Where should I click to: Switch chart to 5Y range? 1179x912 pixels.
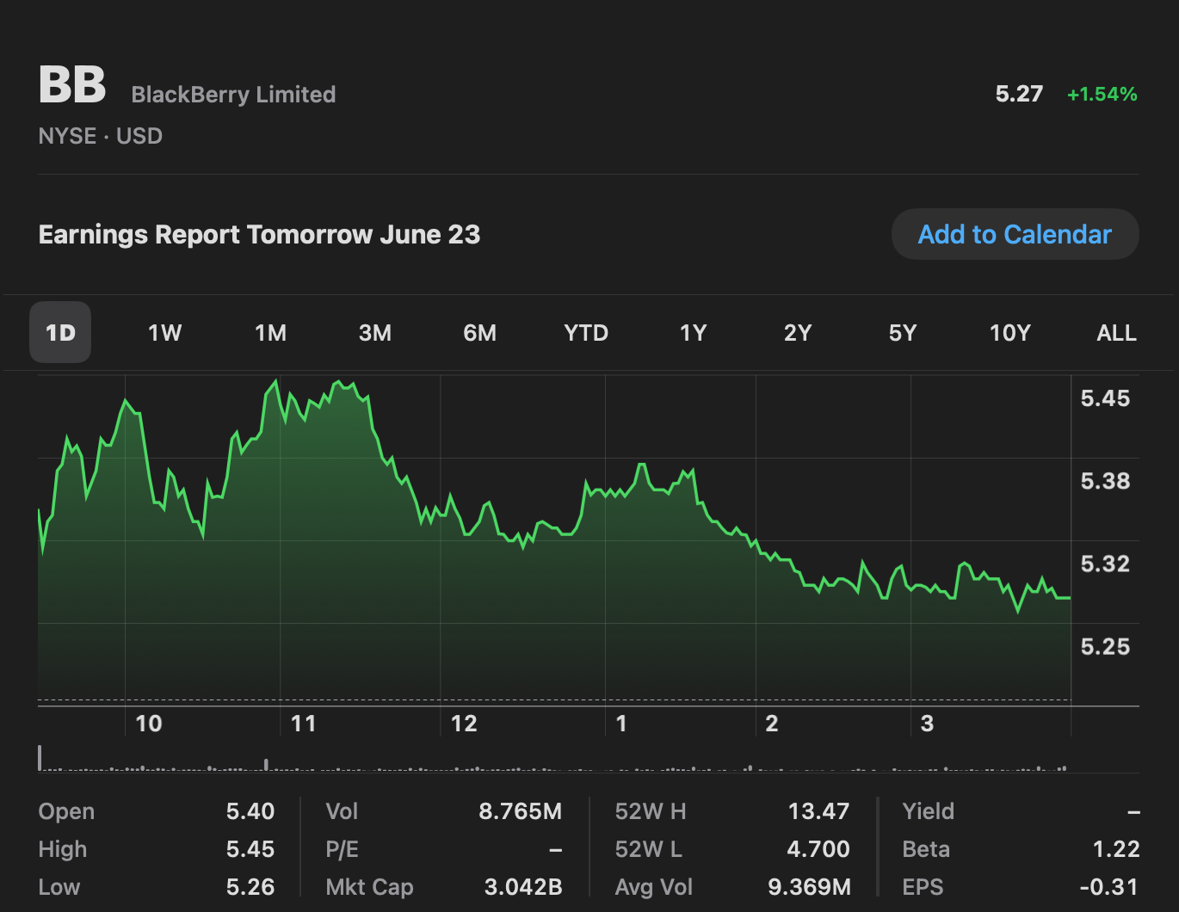903,333
